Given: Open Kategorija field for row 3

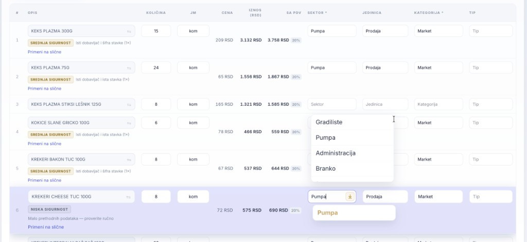Looking at the screenshot, I should tap(438, 104).
